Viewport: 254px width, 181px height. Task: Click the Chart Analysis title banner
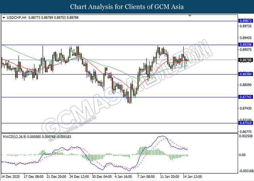click(x=127, y=7)
